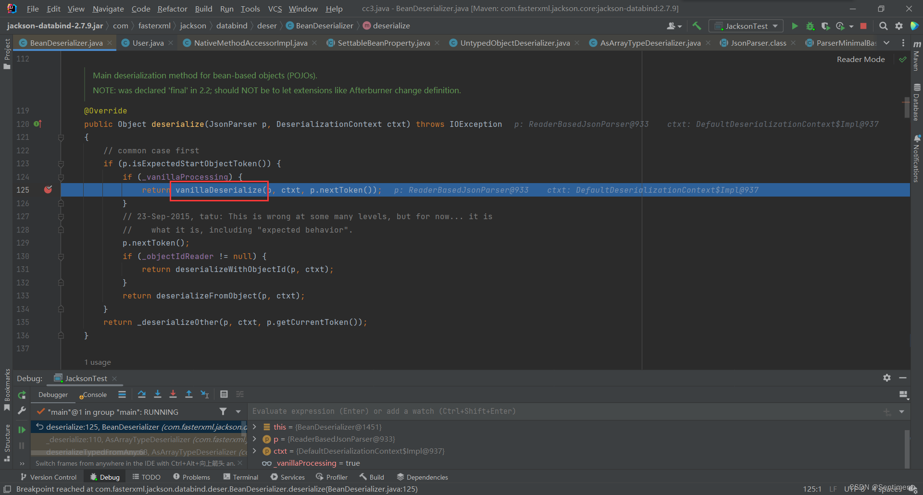The image size is (923, 495).
Task: Click the Run to Cursor icon
Action: click(205, 394)
